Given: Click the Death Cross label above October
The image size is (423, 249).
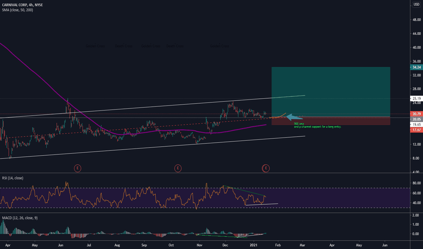Looking at the screenshot, I should pos(175,46).
